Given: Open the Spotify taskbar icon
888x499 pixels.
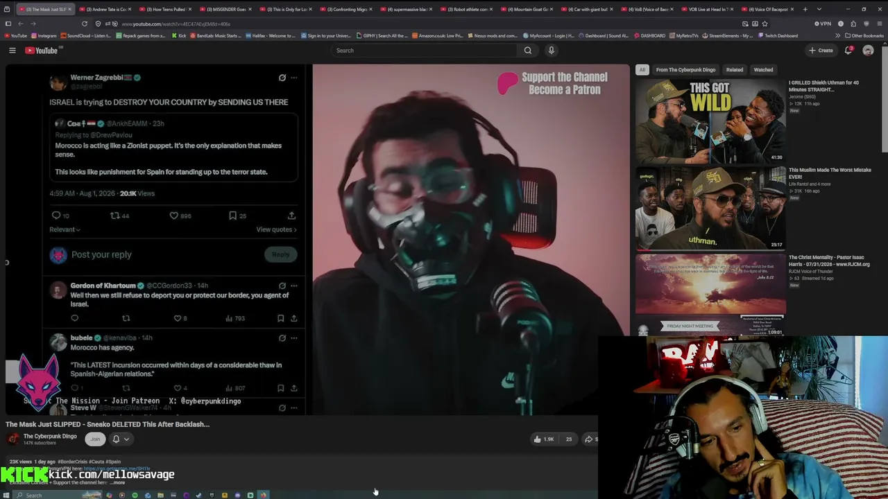Looking at the screenshot, I should point(135,495).
